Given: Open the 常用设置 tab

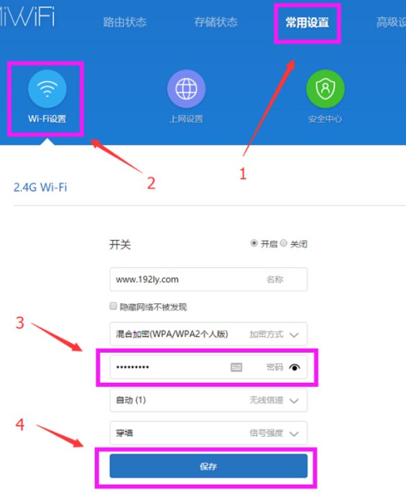Looking at the screenshot, I should (307, 23).
